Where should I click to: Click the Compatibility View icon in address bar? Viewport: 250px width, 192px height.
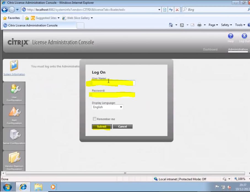pyautogui.click(x=165, y=10)
